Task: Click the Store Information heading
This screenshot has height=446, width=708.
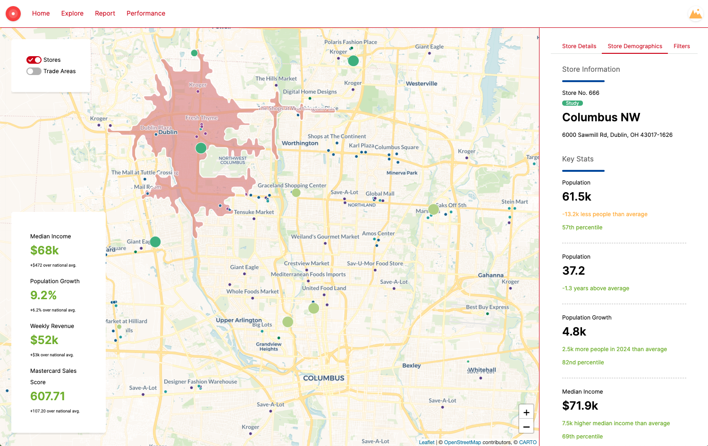Action: 591,69
